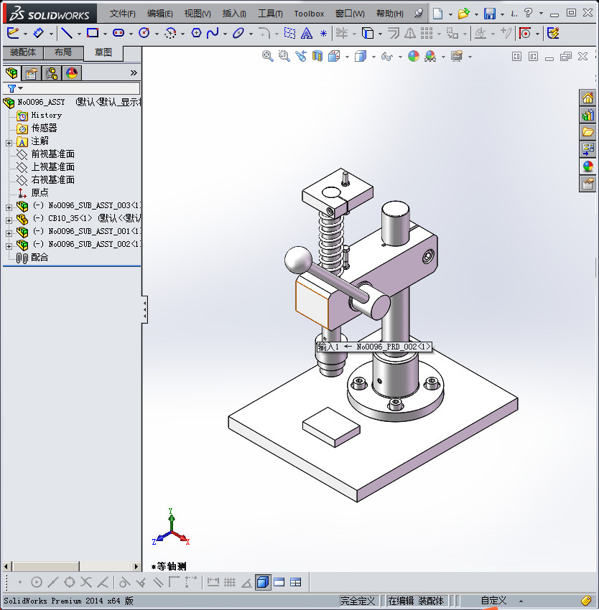Click the Edit Appearance sphere icon
Image resolution: width=599 pixels, height=610 pixels.
[x=414, y=57]
